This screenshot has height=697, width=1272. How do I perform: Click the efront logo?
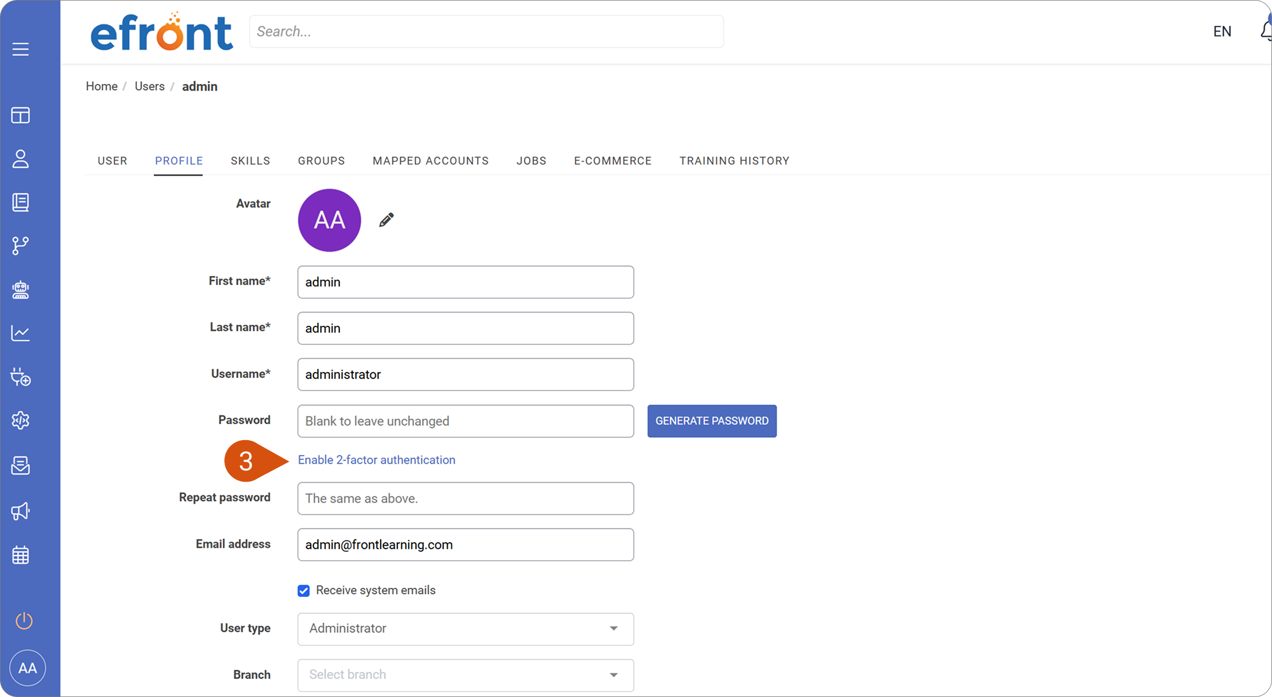tap(161, 32)
